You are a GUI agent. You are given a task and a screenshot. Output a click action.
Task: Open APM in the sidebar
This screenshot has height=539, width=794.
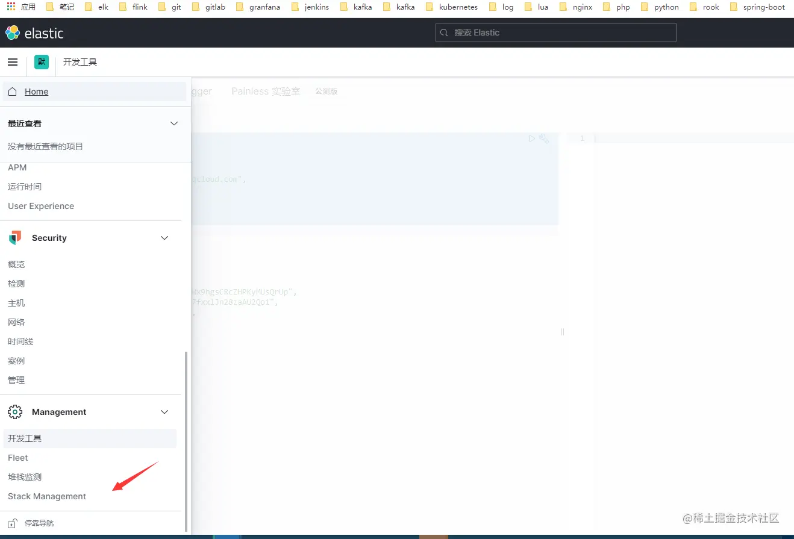tap(17, 167)
